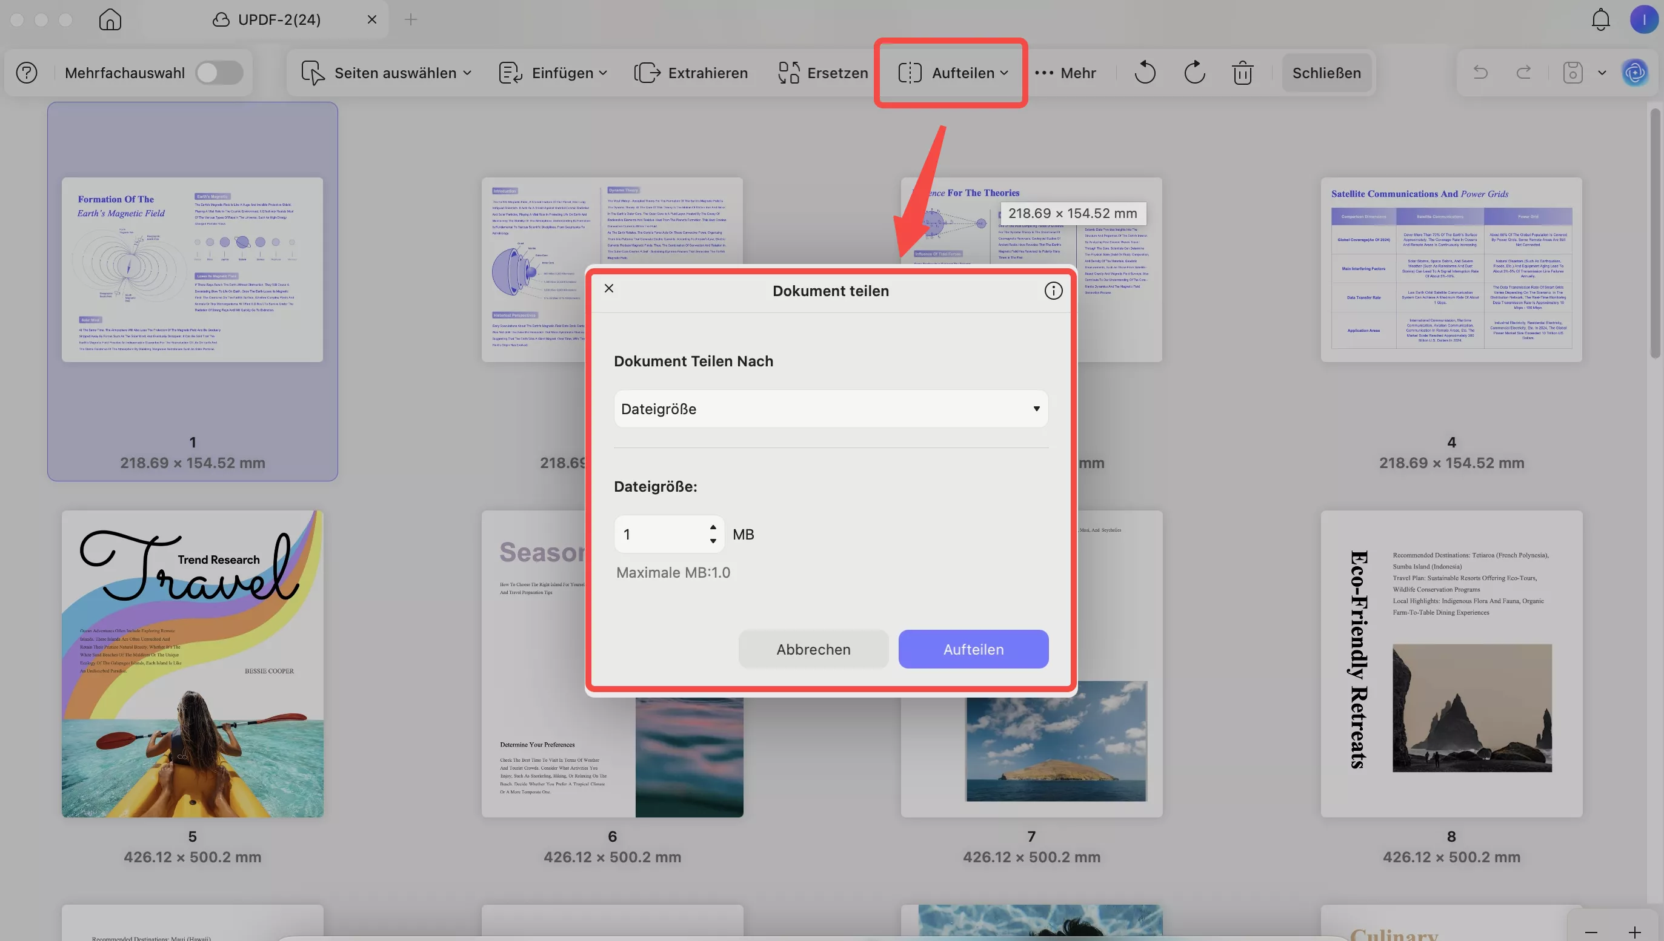This screenshot has width=1664, height=941.
Task: Click the Abbrechen button
Action: coord(813,650)
